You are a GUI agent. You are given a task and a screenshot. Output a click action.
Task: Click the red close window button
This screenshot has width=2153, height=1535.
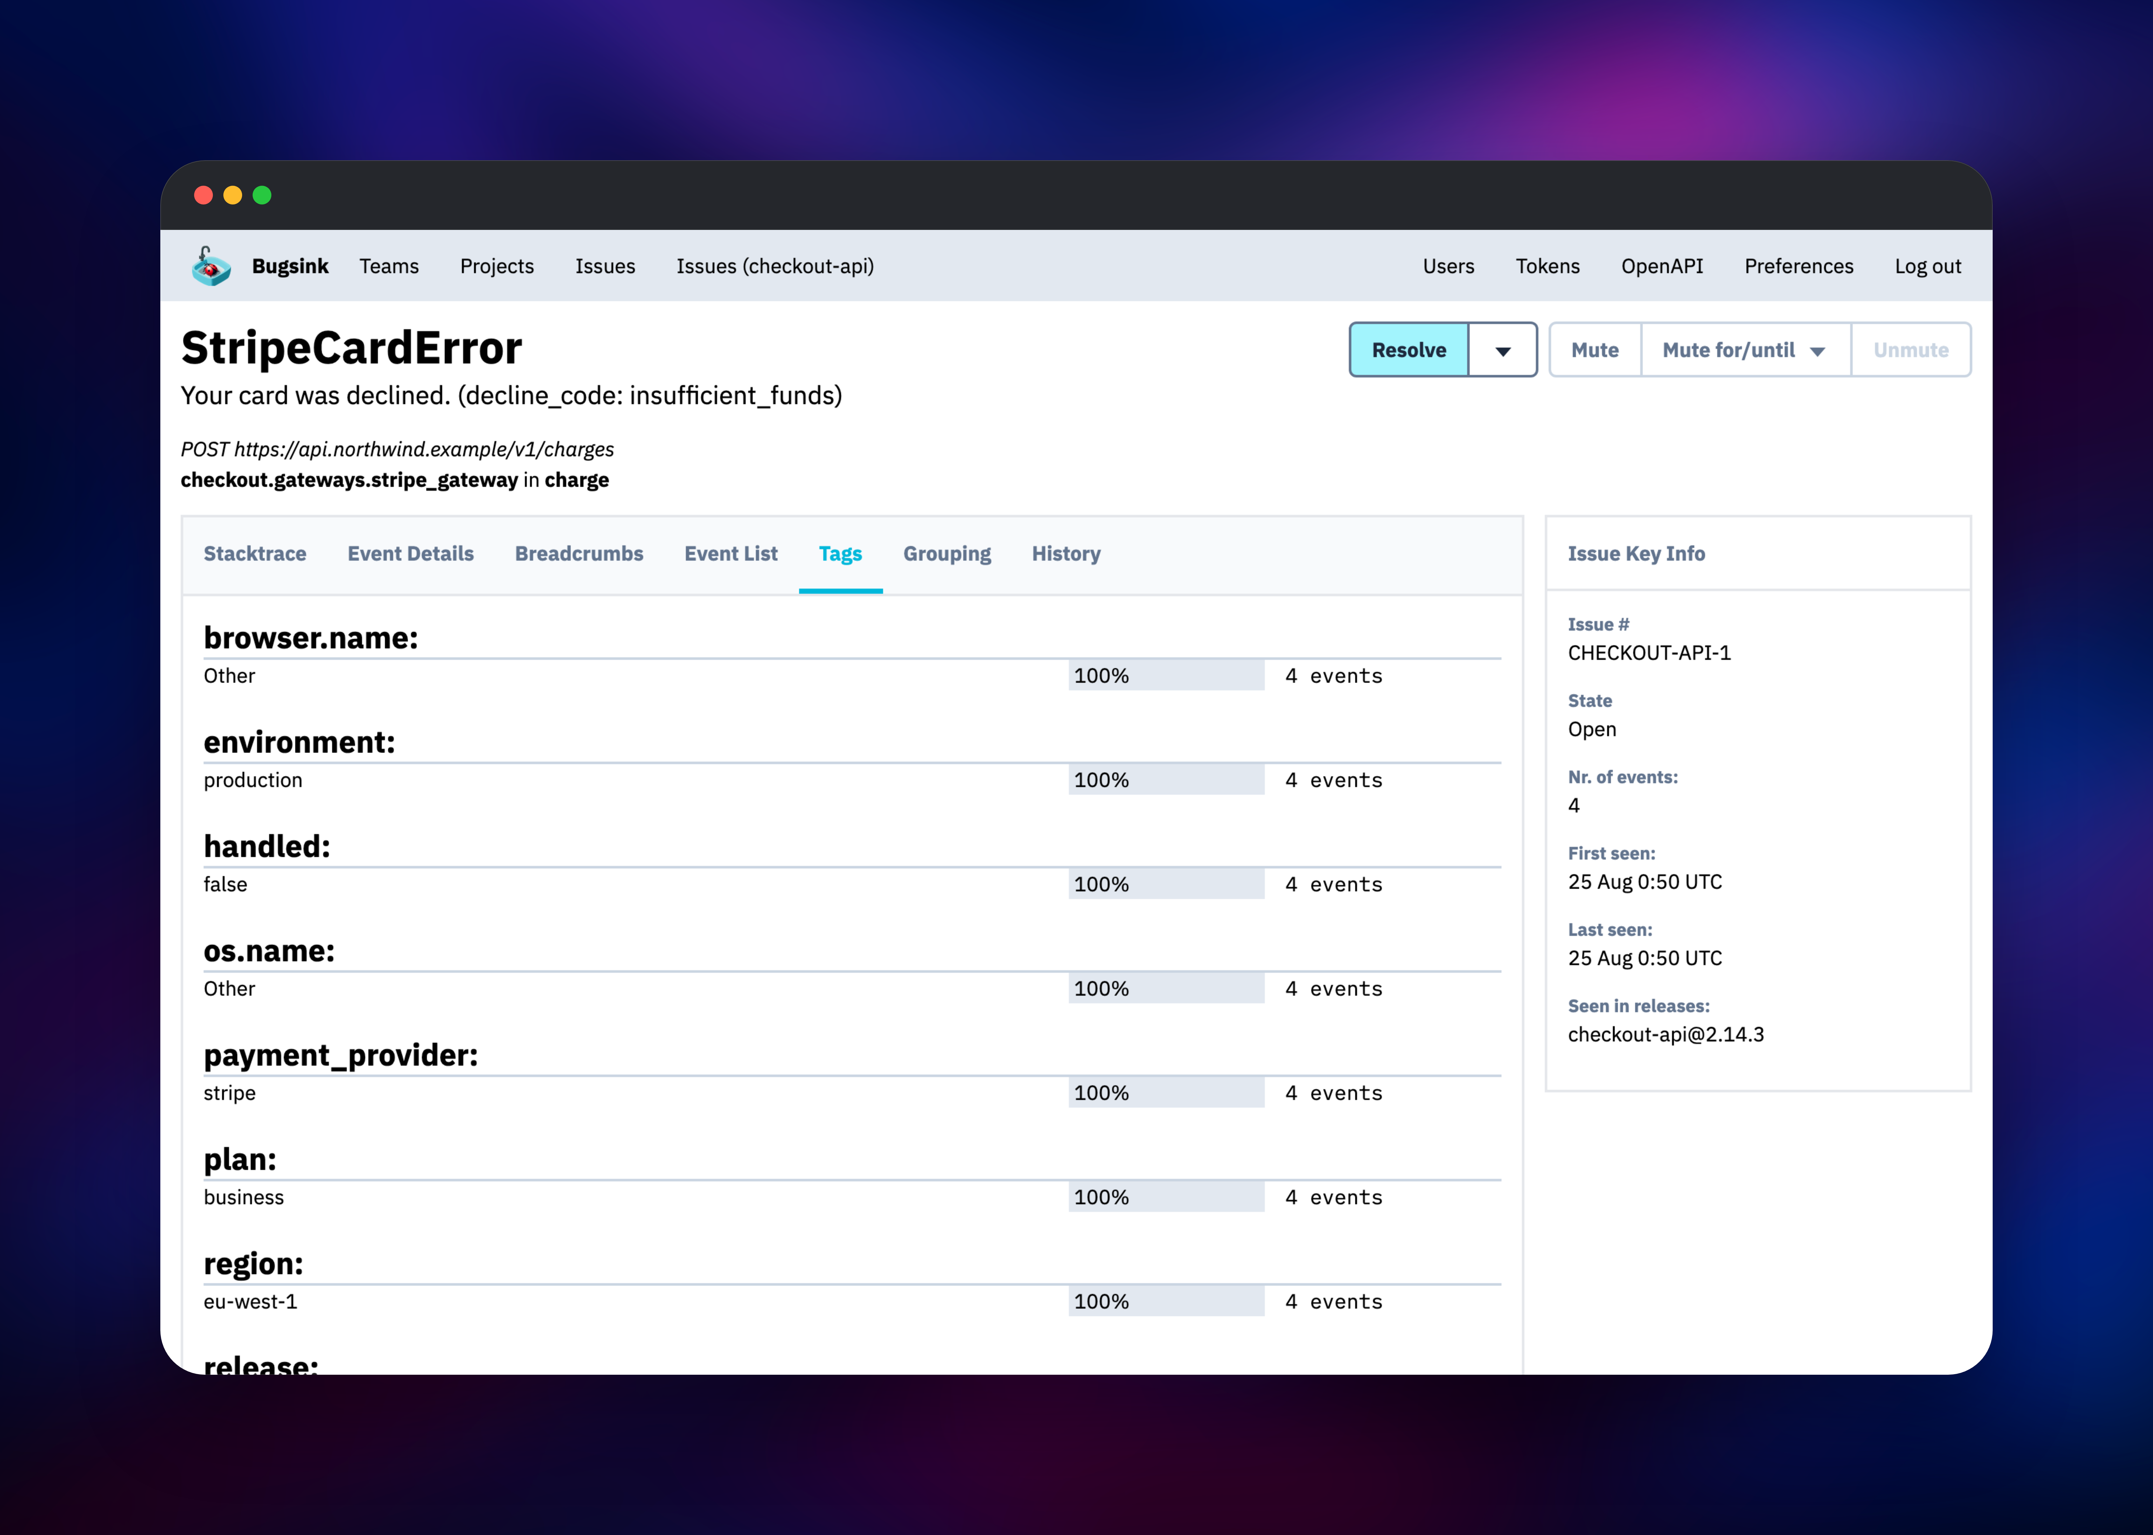(203, 195)
